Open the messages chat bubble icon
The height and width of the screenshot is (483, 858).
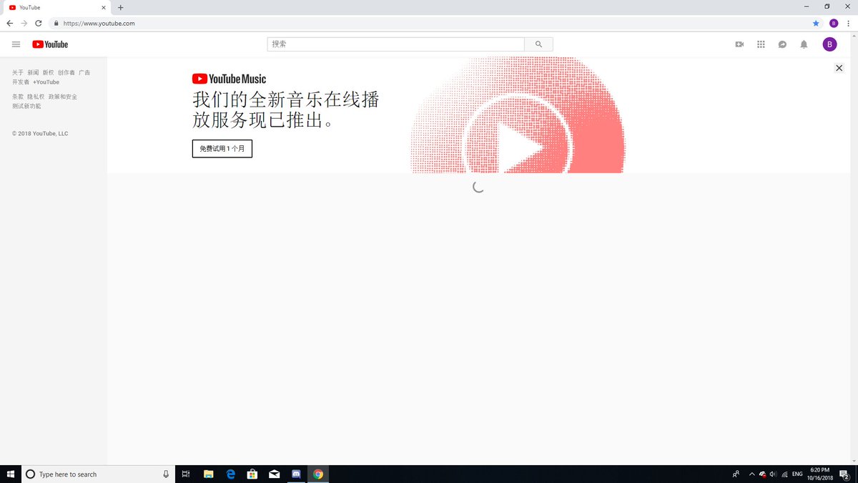tap(782, 44)
